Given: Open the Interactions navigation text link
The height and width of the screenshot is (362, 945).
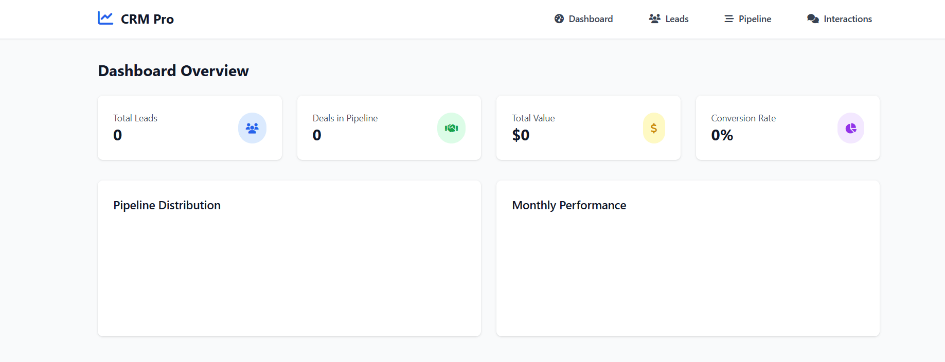Looking at the screenshot, I should [847, 19].
